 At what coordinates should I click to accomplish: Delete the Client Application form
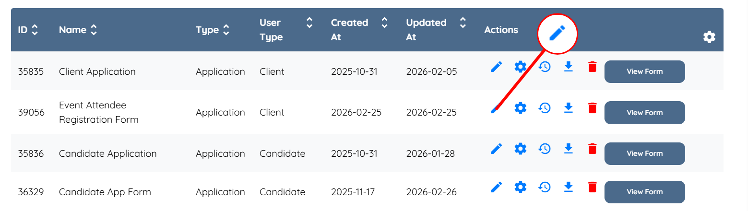592,67
